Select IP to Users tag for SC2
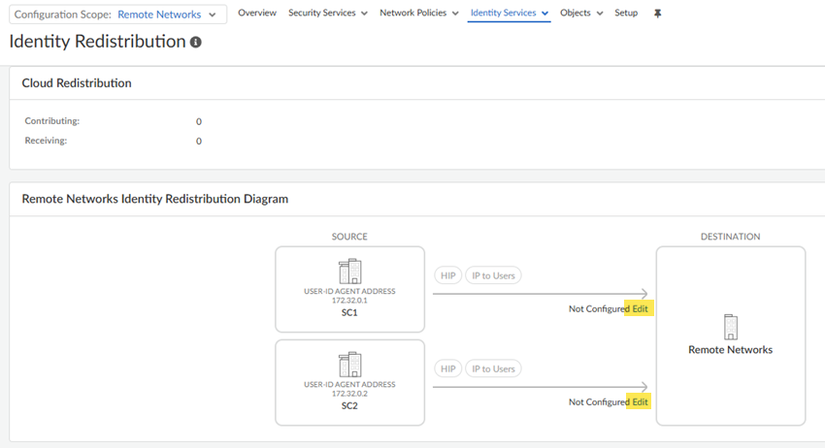825x448 pixels. coord(493,368)
